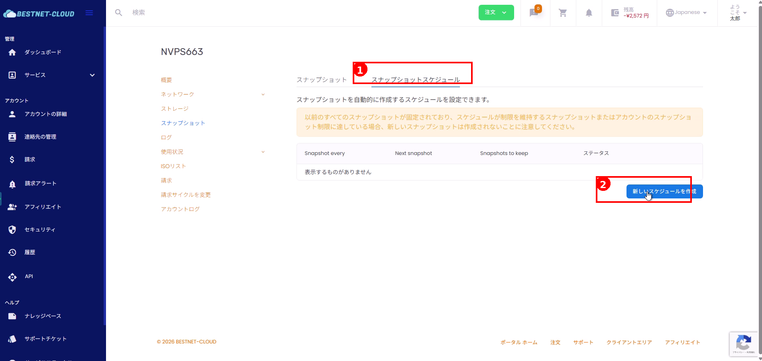This screenshot has height=361, width=762.
Task: Click the search magnifier icon
Action: coord(118,13)
